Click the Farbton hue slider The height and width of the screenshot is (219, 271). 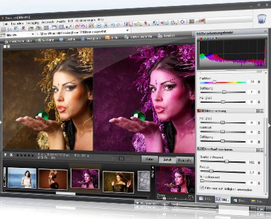(223, 82)
